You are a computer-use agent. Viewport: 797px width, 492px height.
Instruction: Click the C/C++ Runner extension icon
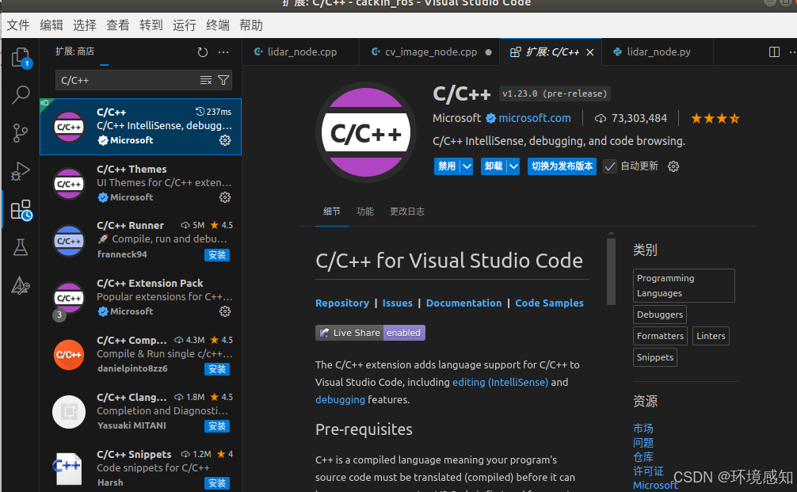click(x=69, y=241)
